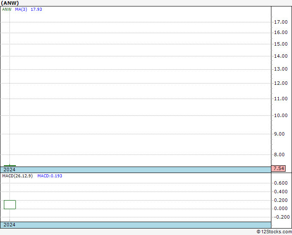
Task: Click the 7.54 current price tag
Action: coord(278,168)
